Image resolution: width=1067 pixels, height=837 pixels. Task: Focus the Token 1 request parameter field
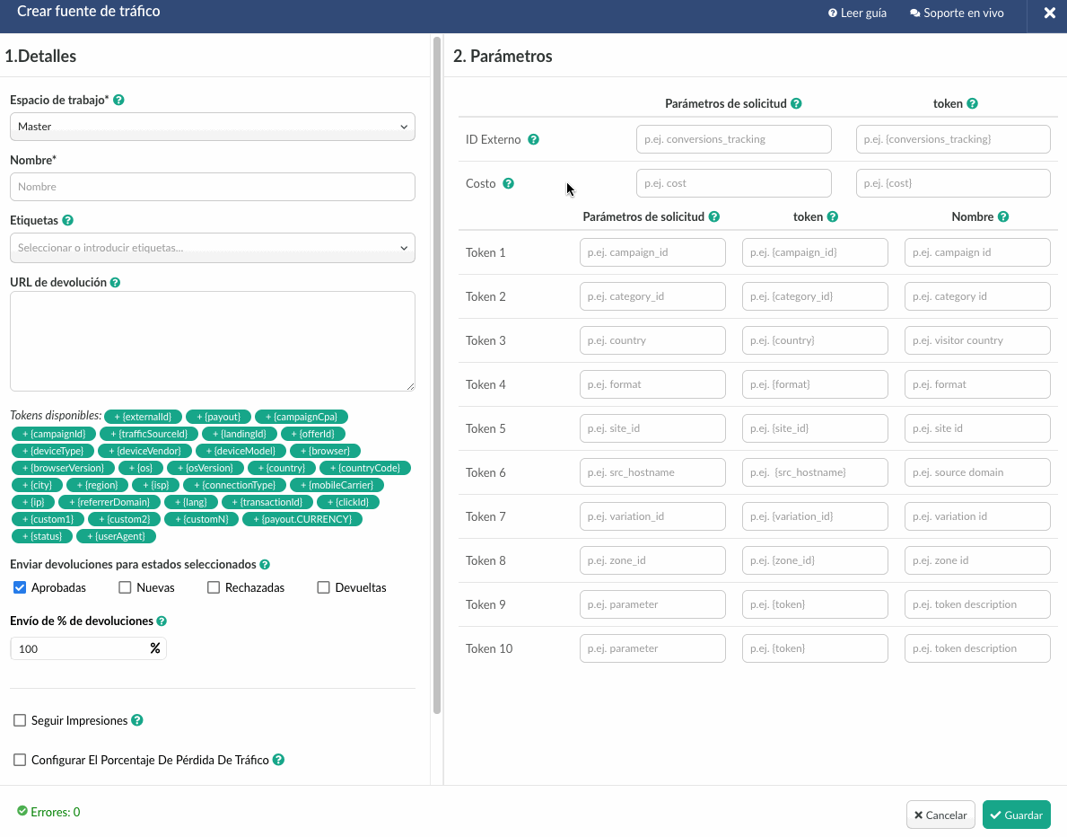point(652,252)
